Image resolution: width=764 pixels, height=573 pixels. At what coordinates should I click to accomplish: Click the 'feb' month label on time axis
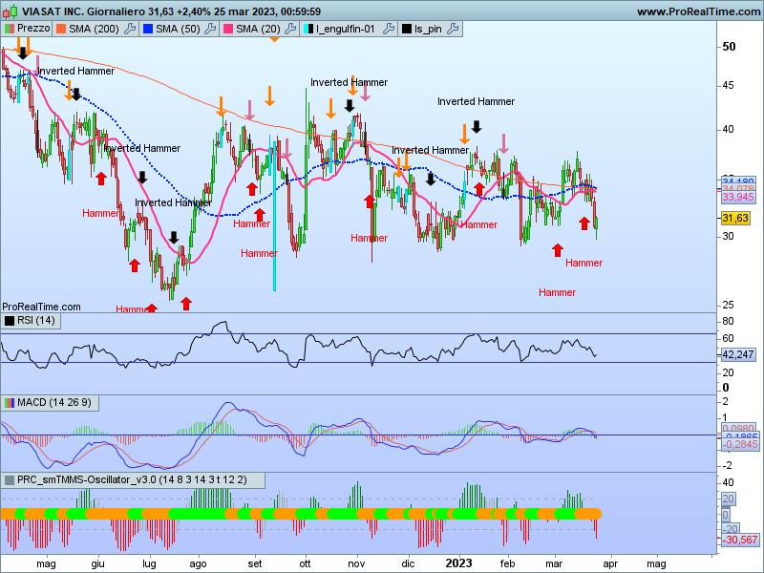[x=507, y=563]
